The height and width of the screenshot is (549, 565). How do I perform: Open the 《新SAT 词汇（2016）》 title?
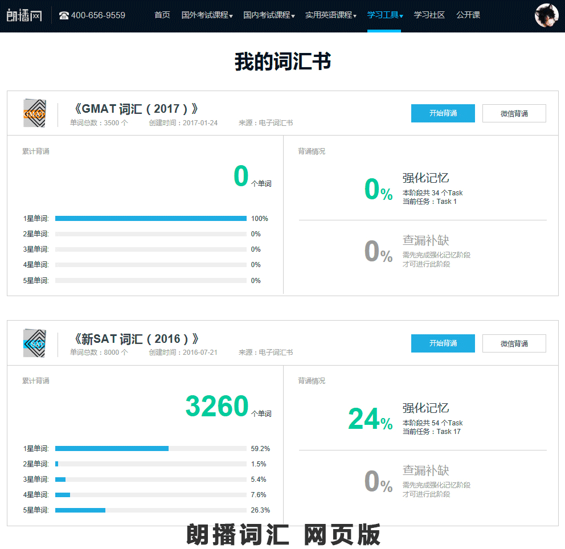point(135,339)
